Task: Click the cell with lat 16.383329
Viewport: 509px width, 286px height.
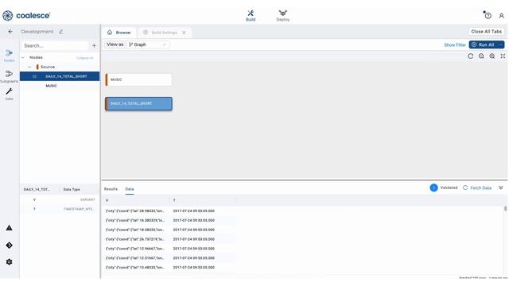Action: [135, 220]
